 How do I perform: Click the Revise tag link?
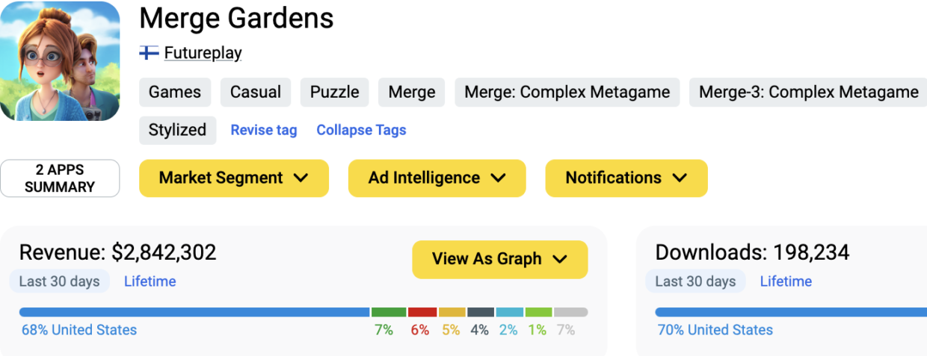point(264,130)
